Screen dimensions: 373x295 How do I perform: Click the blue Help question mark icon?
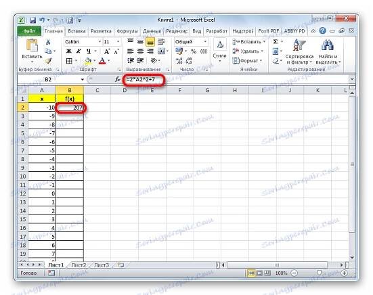[322, 30]
